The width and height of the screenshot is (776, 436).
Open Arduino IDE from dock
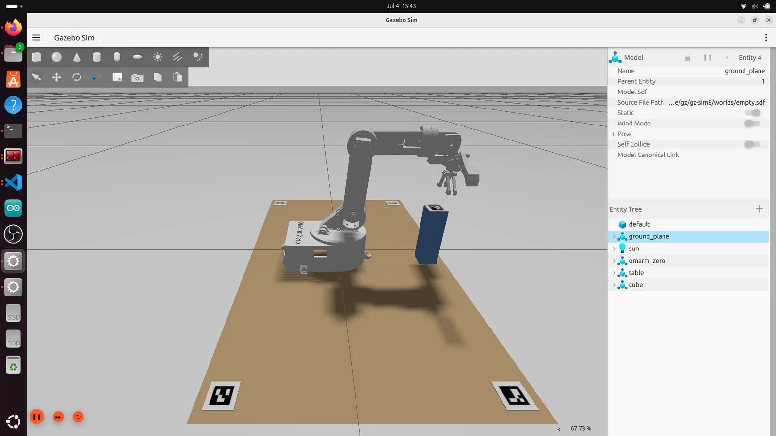tap(14, 208)
